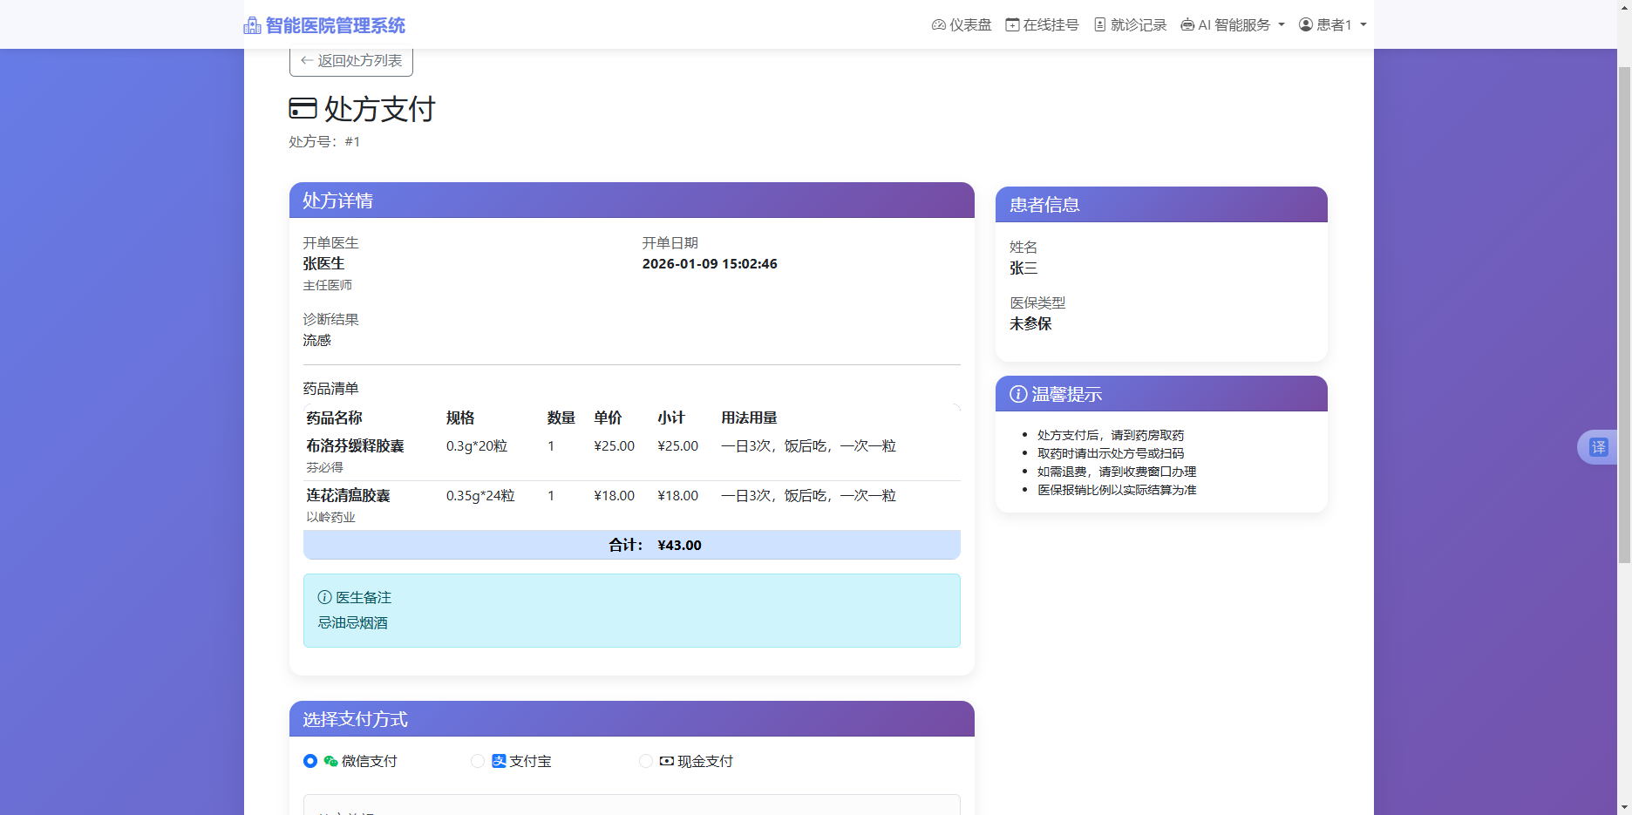Select the calendar icon beside 在线挂号
1632x815 pixels.
click(1013, 24)
